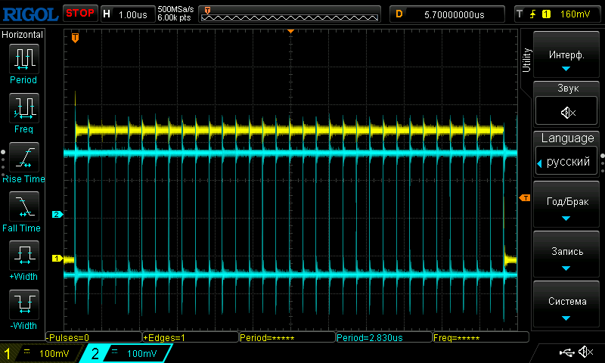
Task: Open the Запись menu item
Action: (x=566, y=256)
